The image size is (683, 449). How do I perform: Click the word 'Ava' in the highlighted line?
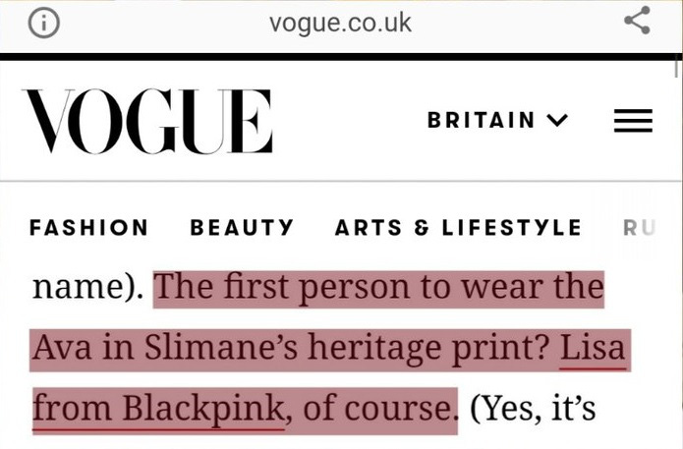point(62,348)
